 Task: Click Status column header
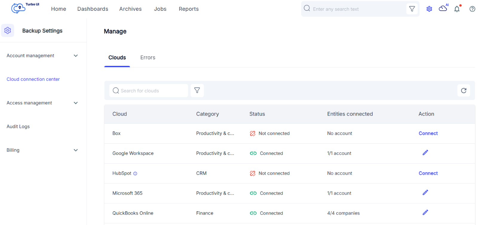pos(257,114)
